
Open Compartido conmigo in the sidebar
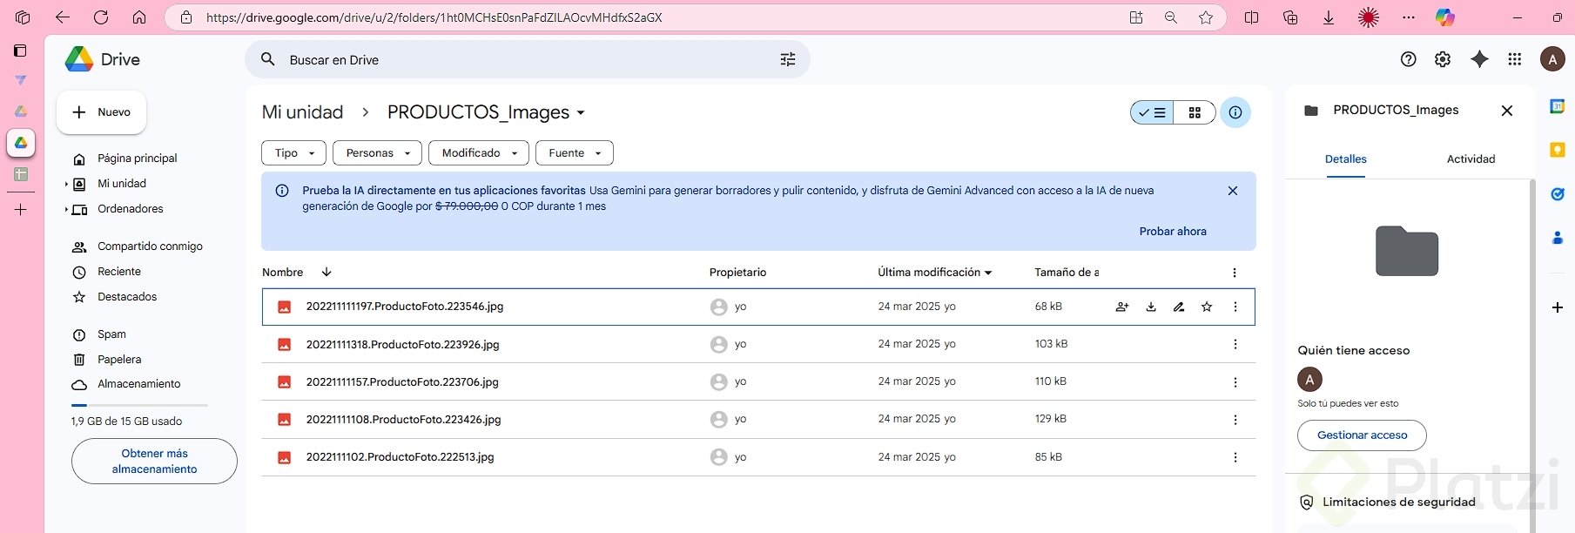click(x=150, y=246)
